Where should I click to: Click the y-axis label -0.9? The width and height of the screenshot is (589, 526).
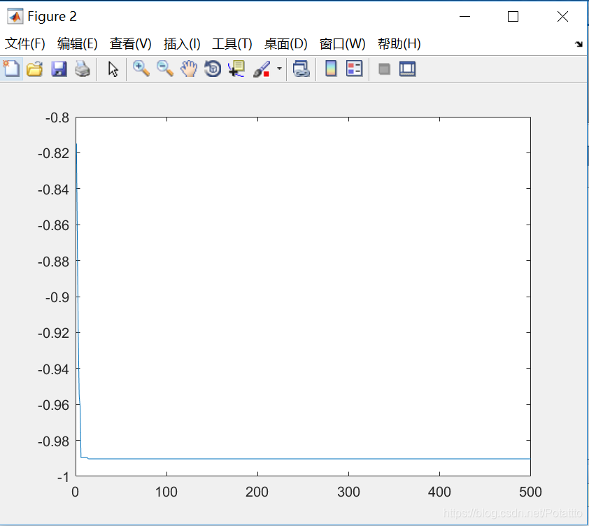pyautogui.click(x=57, y=297)
